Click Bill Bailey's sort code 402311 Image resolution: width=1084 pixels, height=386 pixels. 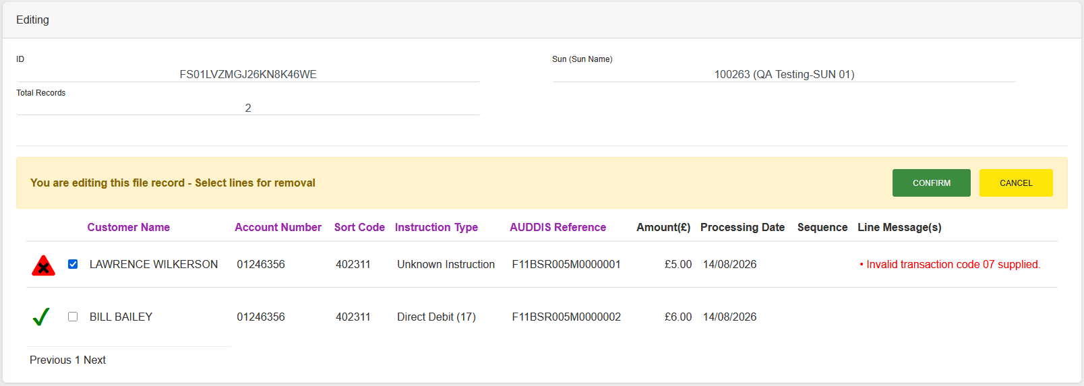tap(353, 317)
